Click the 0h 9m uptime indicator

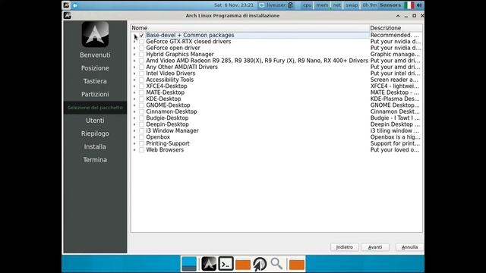point(370,5)
